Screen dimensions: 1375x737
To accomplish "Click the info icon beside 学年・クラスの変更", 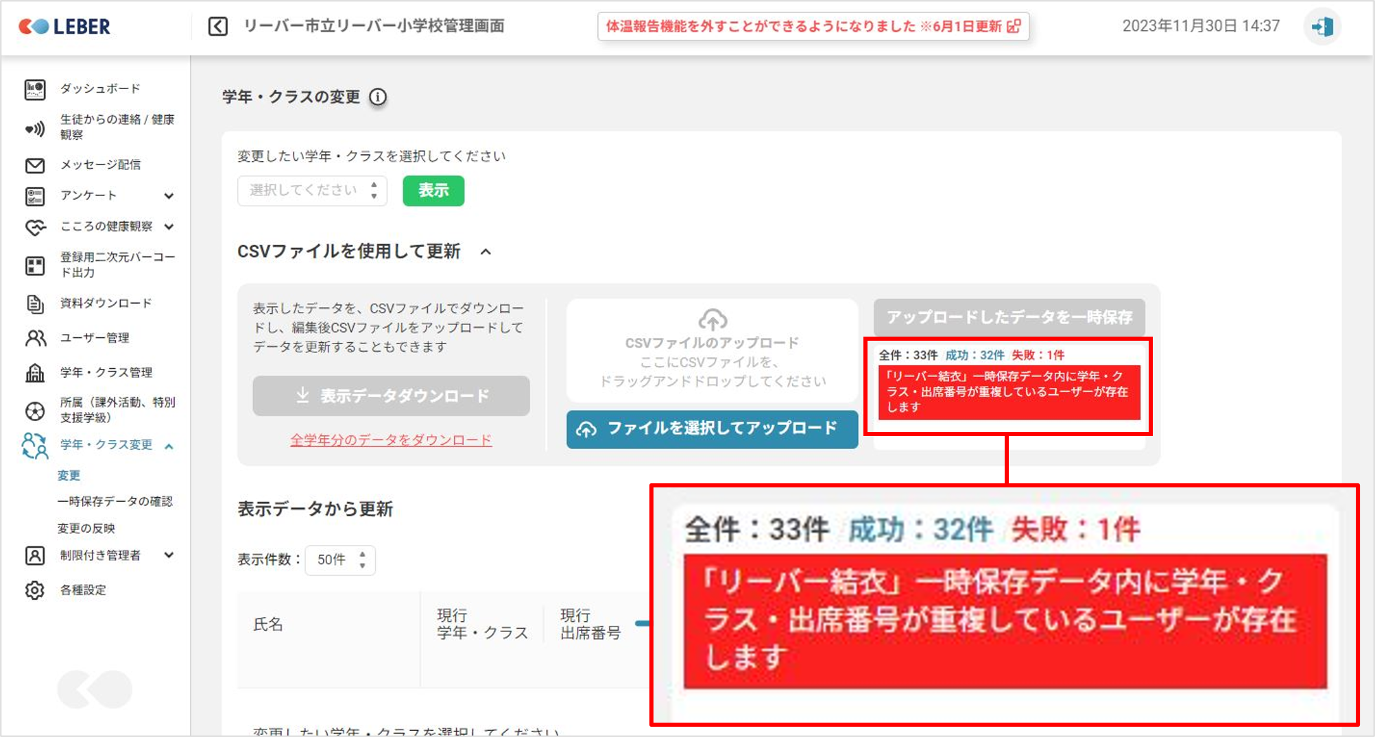I will pos(378,97).
